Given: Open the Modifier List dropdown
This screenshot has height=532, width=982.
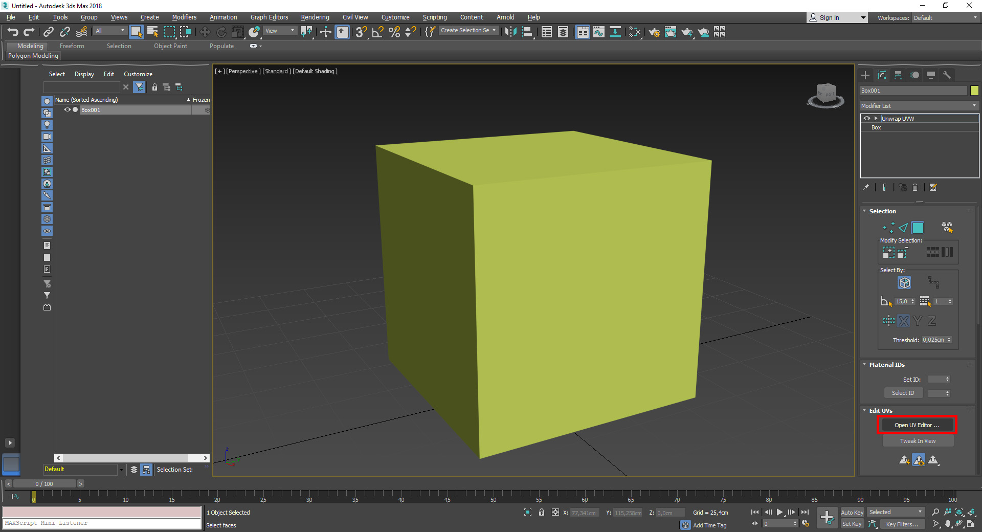Looking at the screenshot, I should 919,106.
